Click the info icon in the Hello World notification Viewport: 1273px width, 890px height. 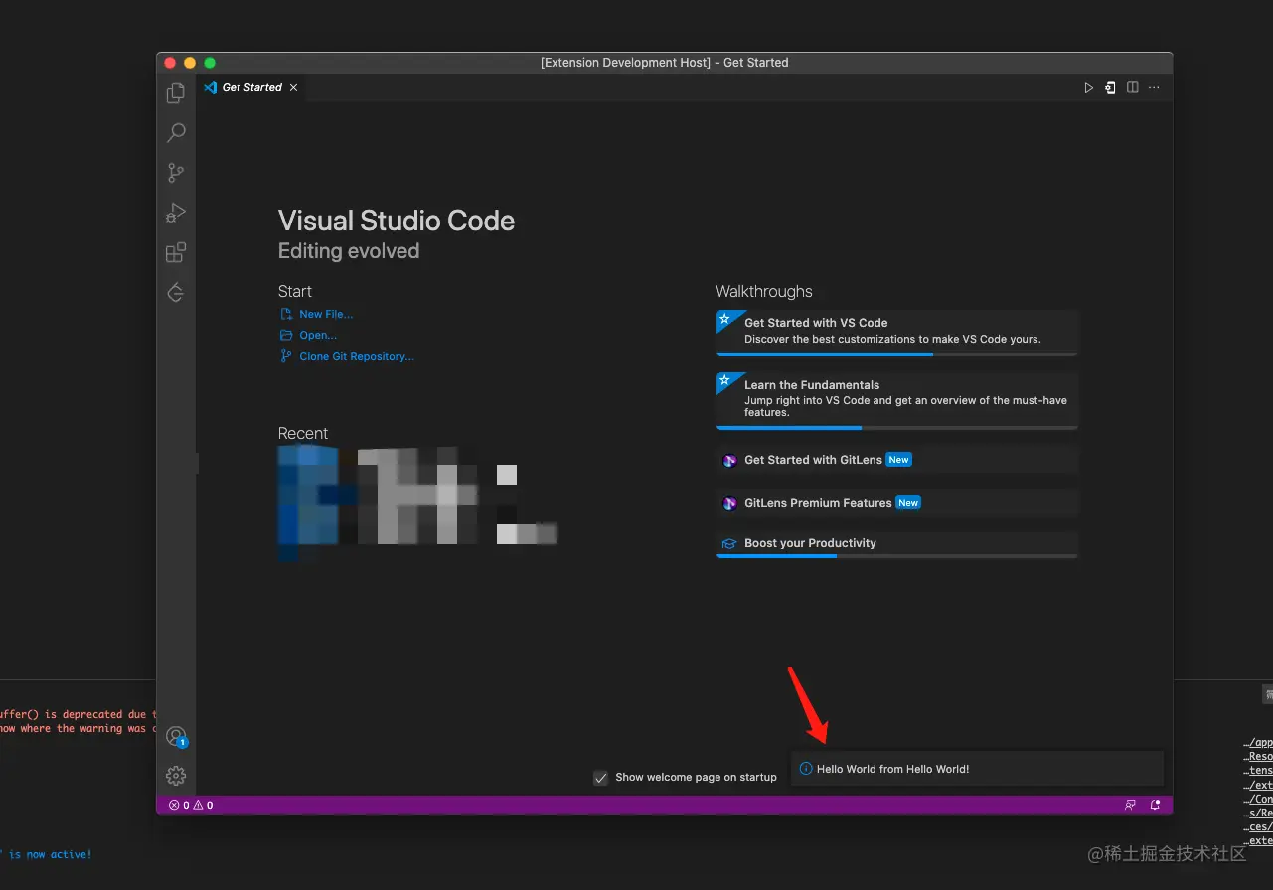pos(806,769)
